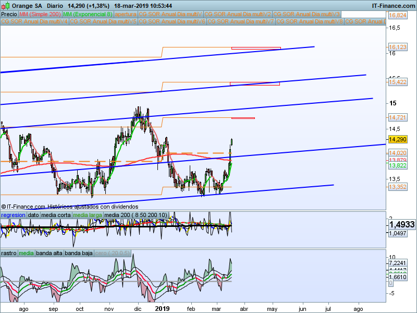Click the mar month on time axis
Viewport: 417px width, 313px height.
[x=216, y=309]
